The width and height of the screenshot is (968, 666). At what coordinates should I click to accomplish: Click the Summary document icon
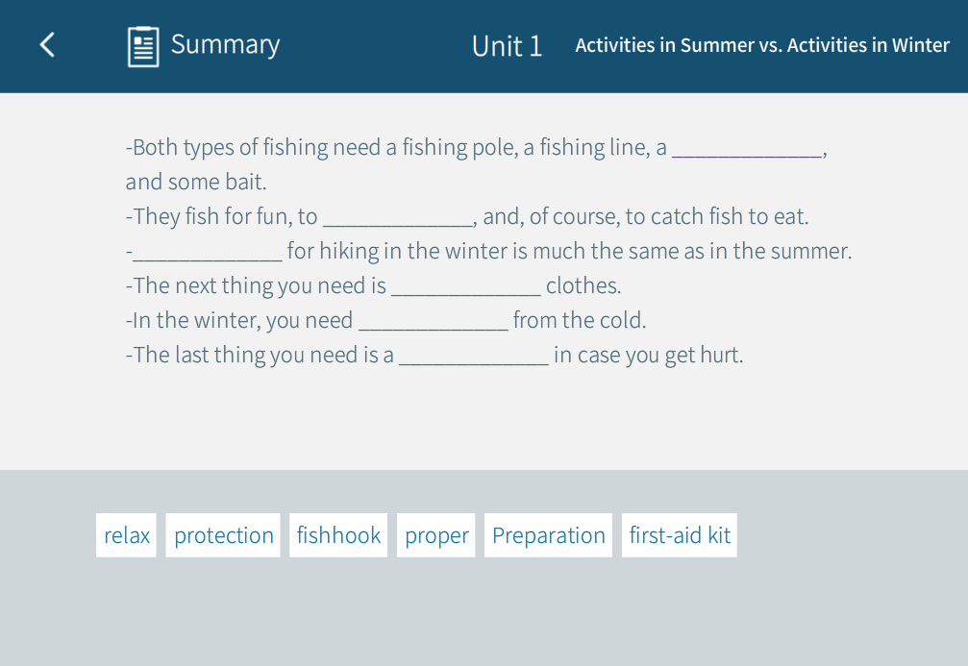(143, 46)
